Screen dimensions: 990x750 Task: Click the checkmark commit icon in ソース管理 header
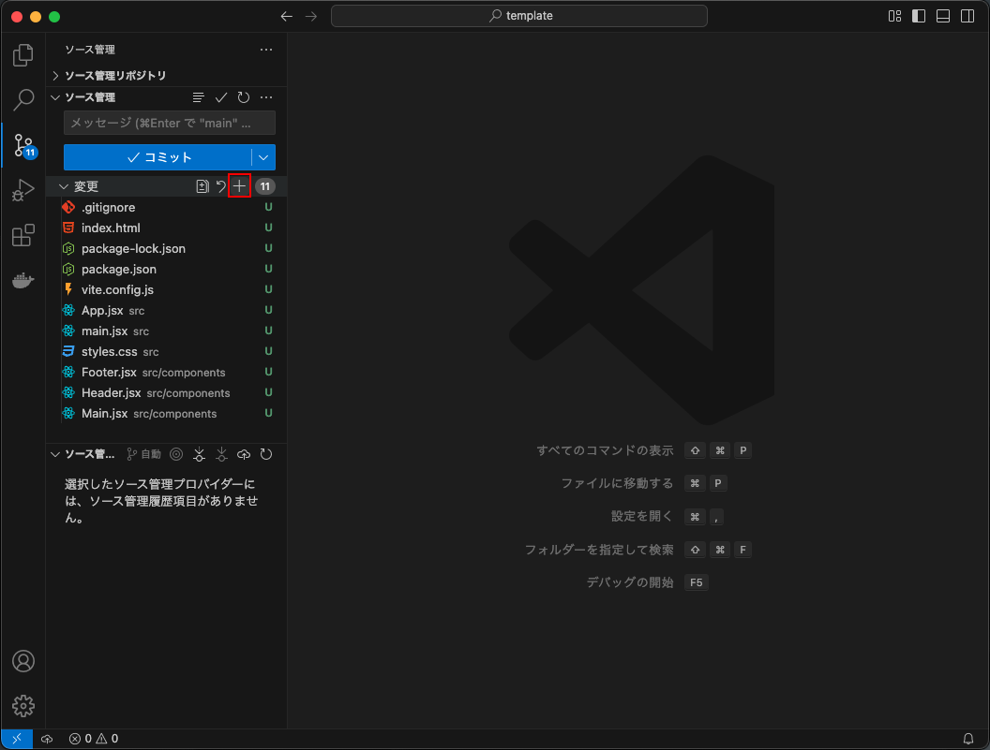point(221,97)
